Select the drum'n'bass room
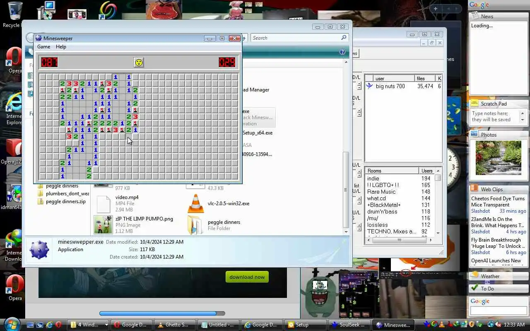Image resolution: width=530 pixels, height=331 pixels. (382, 211)
